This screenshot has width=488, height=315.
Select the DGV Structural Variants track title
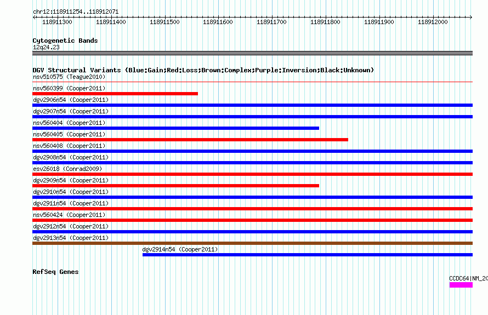pos(203,70)
